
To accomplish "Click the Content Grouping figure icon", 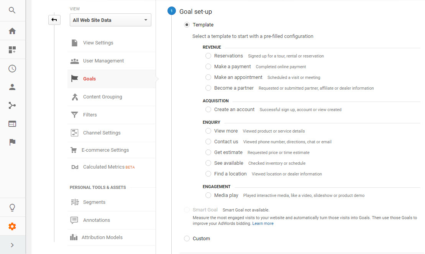I will coord(75,97).
